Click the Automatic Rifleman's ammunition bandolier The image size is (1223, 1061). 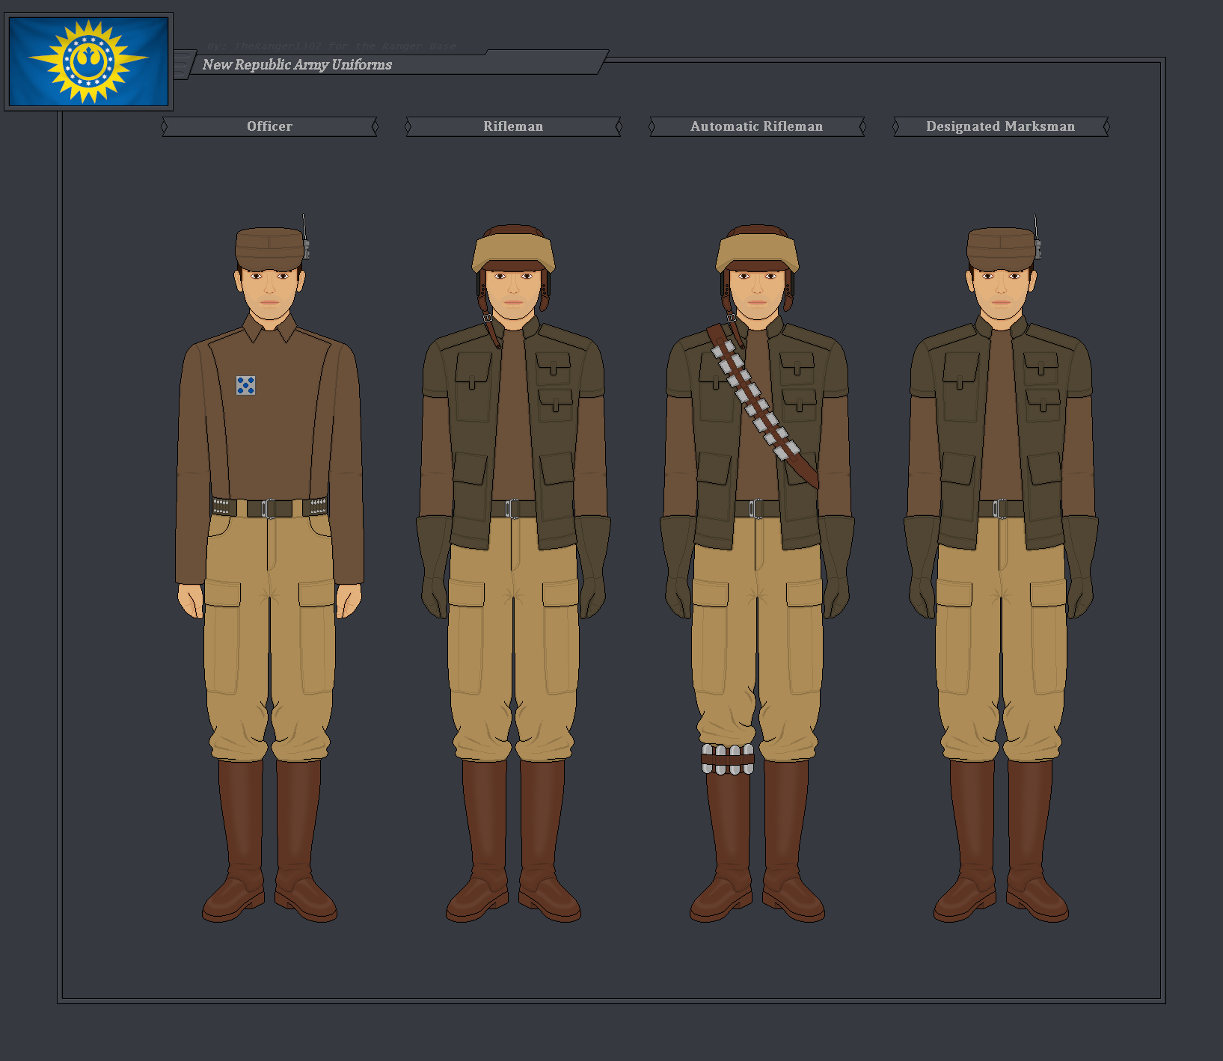(x=762, y=405)
